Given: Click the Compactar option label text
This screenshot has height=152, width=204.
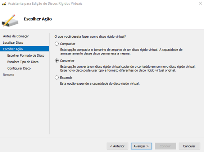Looking at the screenshot, I should coord(68,44).
